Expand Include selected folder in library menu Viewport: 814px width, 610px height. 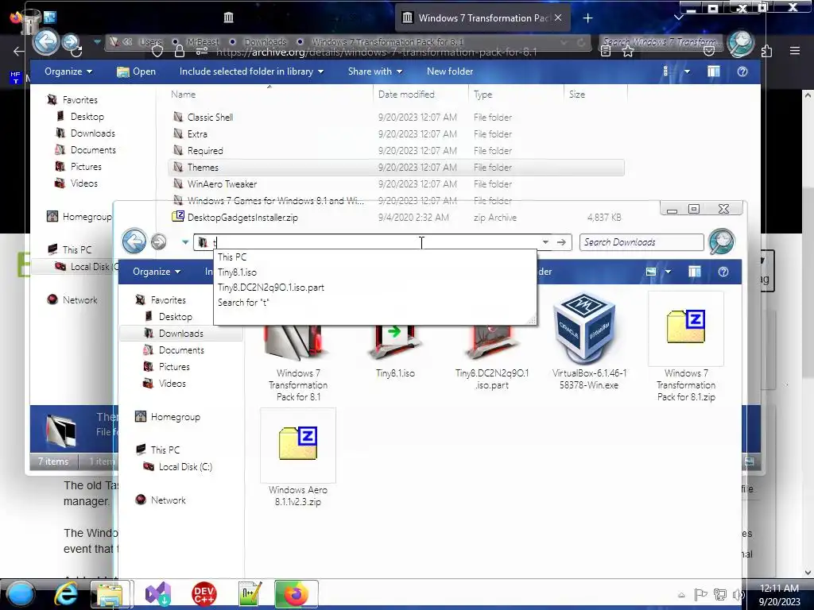click(251, 71)
